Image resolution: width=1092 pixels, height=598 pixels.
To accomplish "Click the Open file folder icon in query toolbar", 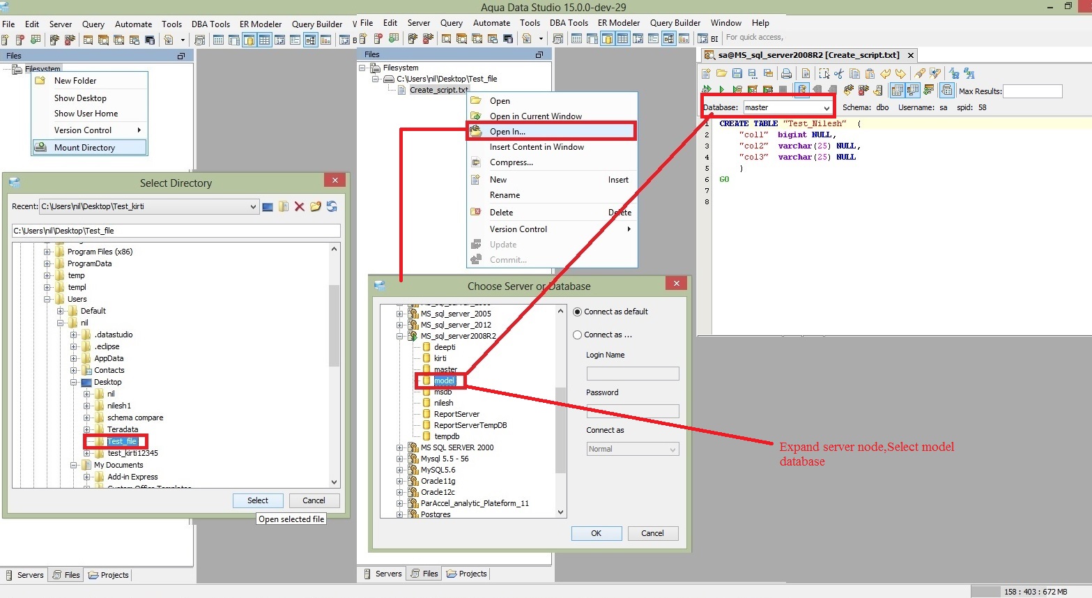I will point(721,73).
